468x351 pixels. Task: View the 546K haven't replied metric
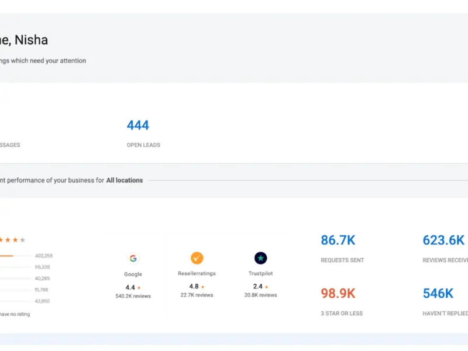[438, 293]
